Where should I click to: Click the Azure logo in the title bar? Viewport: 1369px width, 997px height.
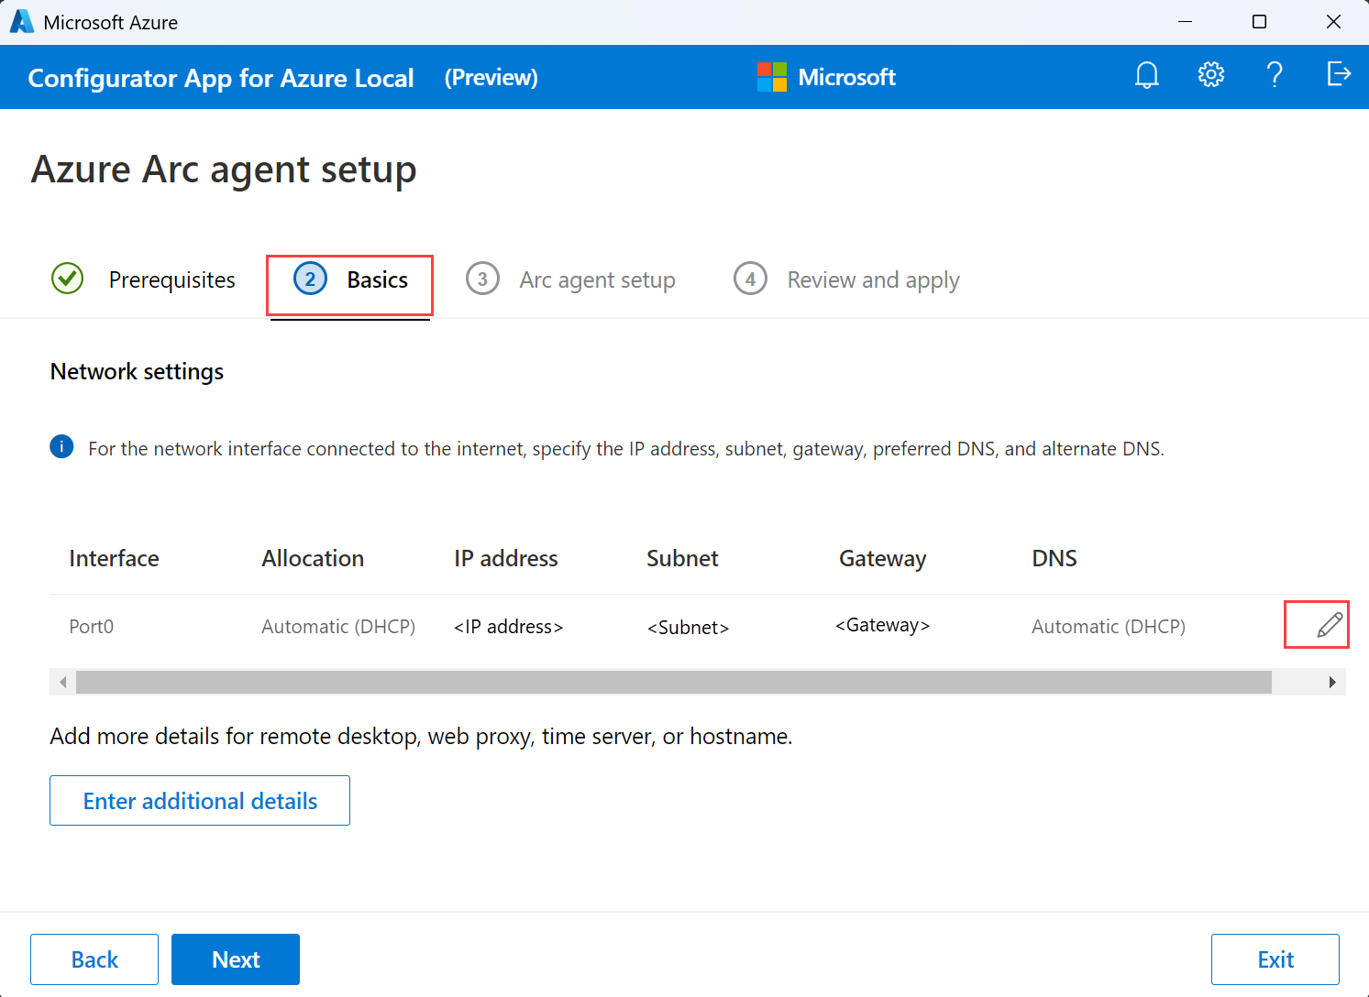click(x=20, y=21)
